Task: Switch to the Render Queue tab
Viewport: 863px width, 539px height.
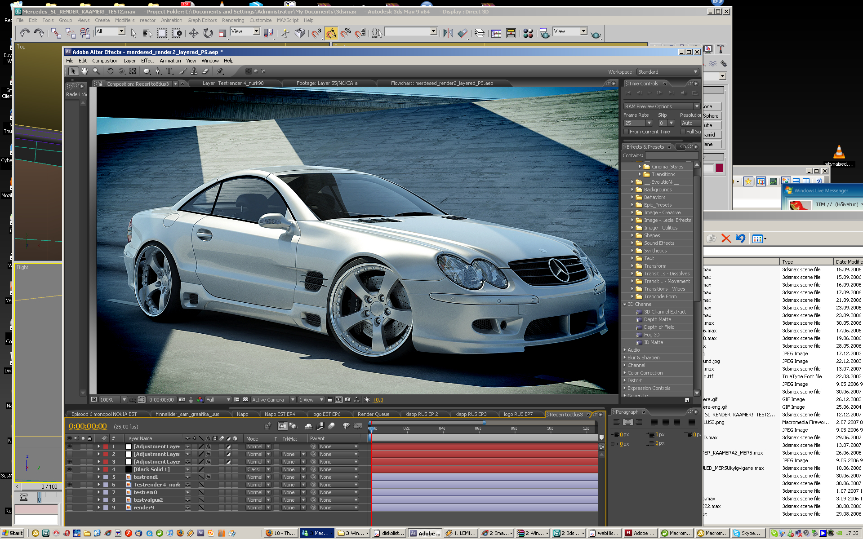Action: (374, 414)
